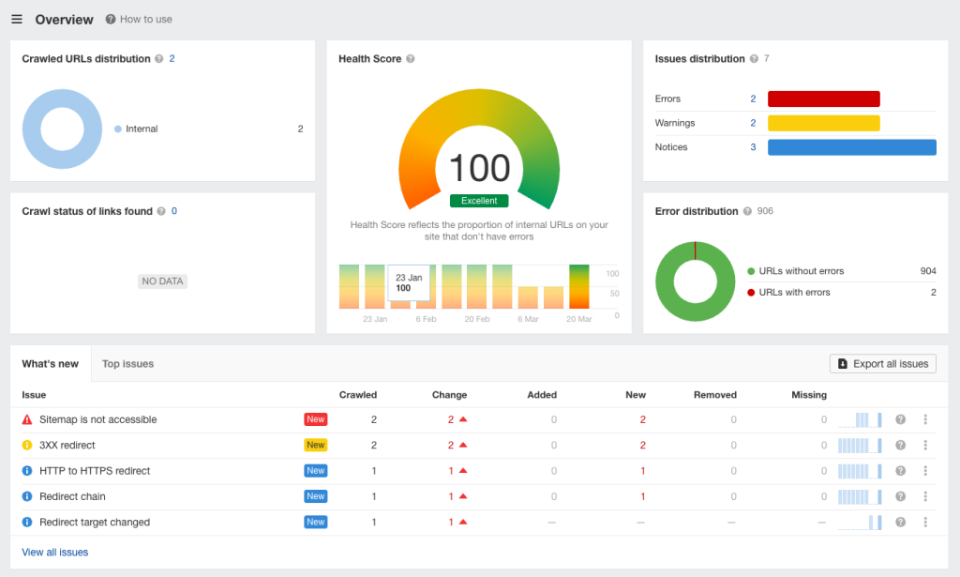Screen dimensions: 960x577
Task: Open the three-dot menu for 3XX redirect
Action: click(924, 445)
